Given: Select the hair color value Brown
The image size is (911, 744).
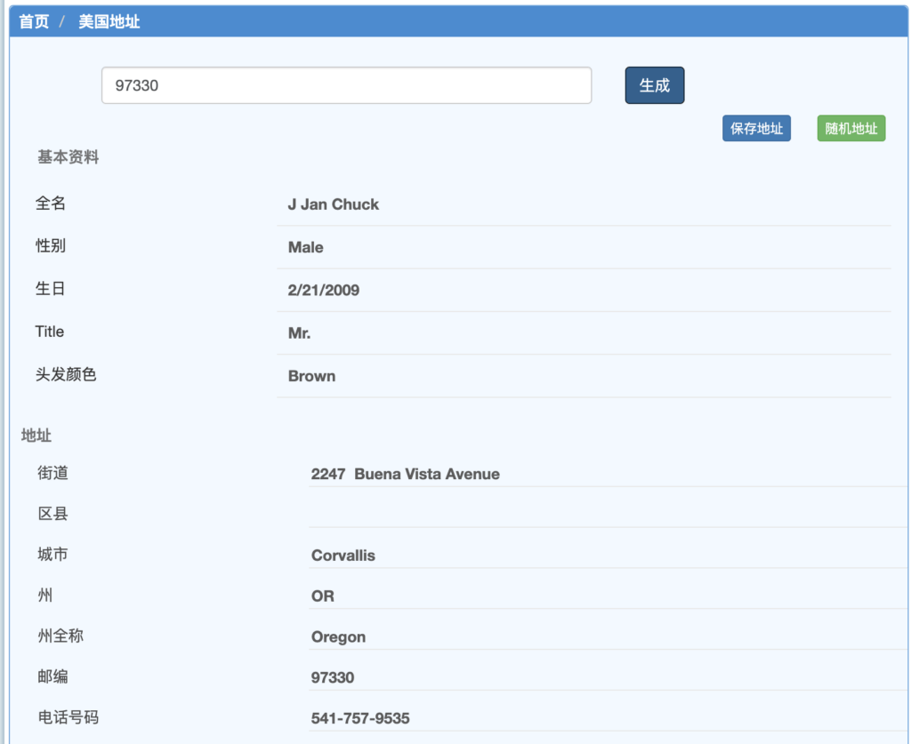Looking at the screenshot, I should (x=311, y=376).
